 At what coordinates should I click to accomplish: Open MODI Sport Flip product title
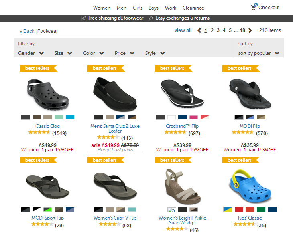click(x=47, y=218)
